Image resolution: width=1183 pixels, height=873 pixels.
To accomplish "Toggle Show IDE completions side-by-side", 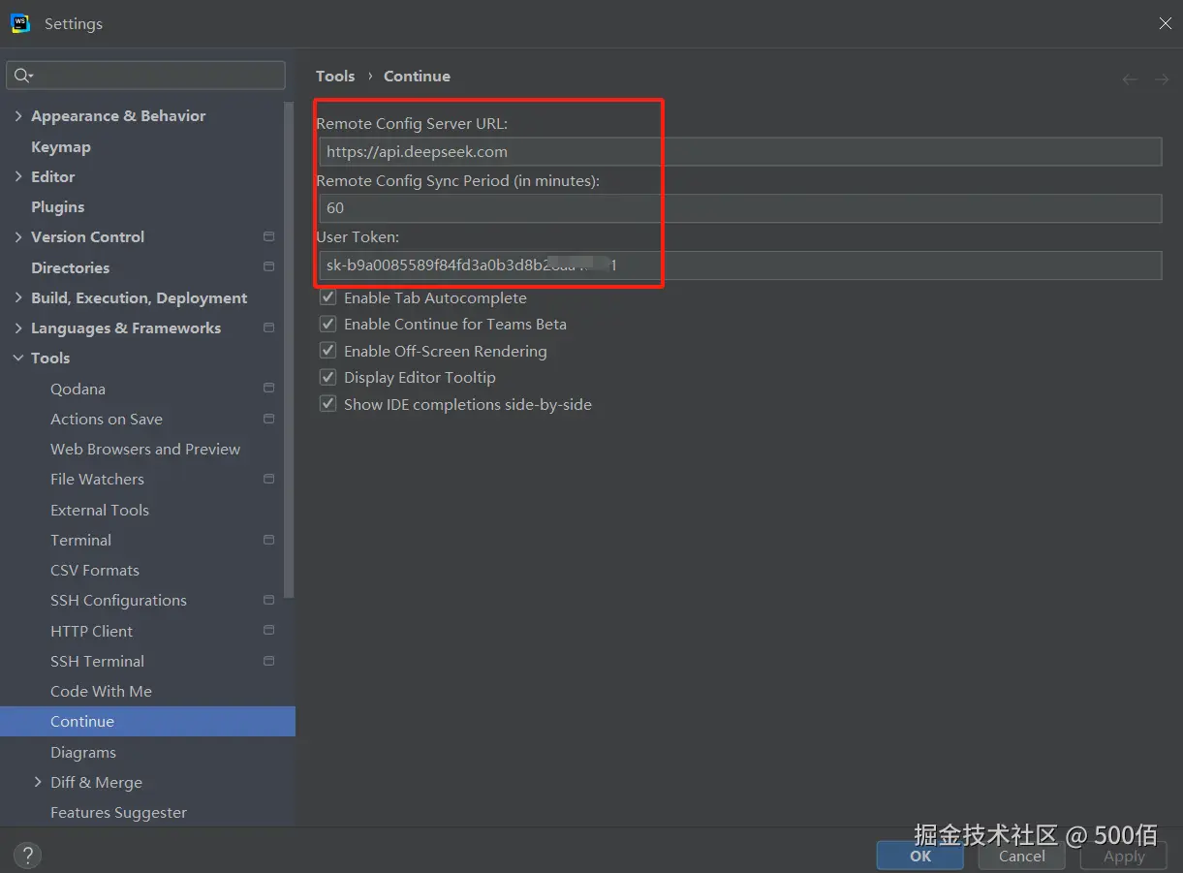I will 327,404.
